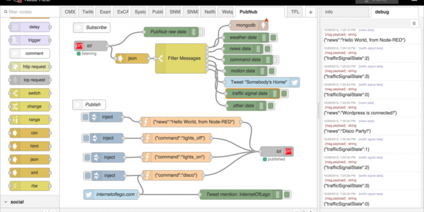424x212 pixels.
Task: Toggle Tweet mention: InternetOfLego debug output
Action: tap(287, 194)
